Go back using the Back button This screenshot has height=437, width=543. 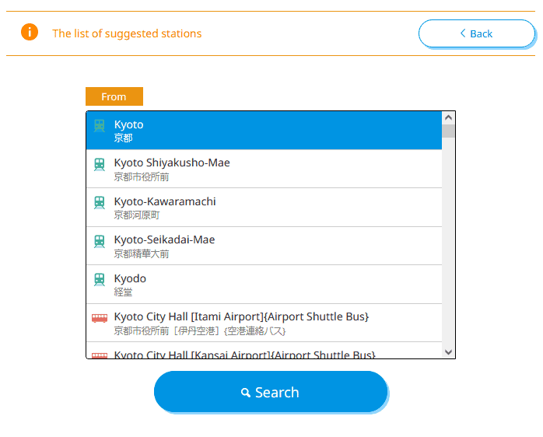pos(476,33)
